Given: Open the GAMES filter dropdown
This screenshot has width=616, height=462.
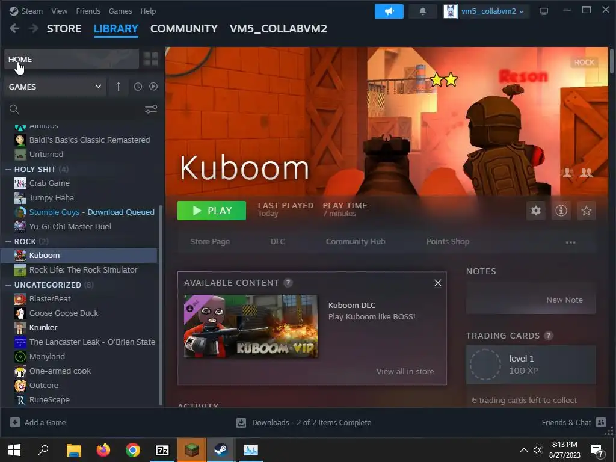Looking at the screenshot, I should [55, 87].
